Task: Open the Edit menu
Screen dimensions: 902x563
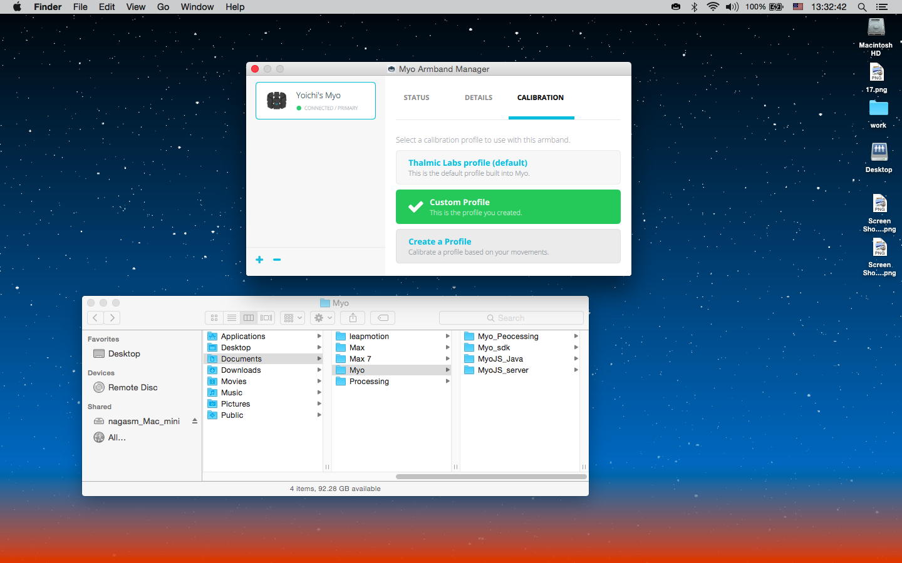Action: pyautogui.click(x=107, y=7)
